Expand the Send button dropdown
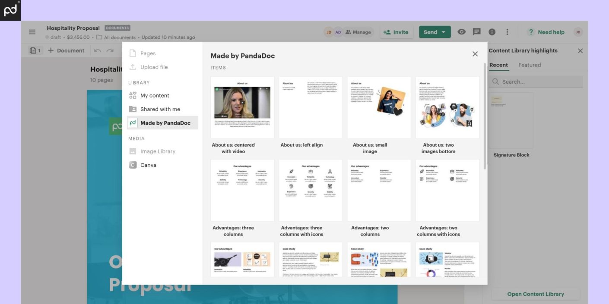Viewport: 609px width, 304px height. (443, 32)
